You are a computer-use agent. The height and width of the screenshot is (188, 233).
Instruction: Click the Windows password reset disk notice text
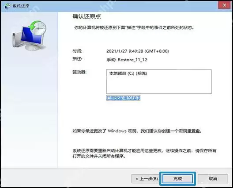click(x=137, y=131)
